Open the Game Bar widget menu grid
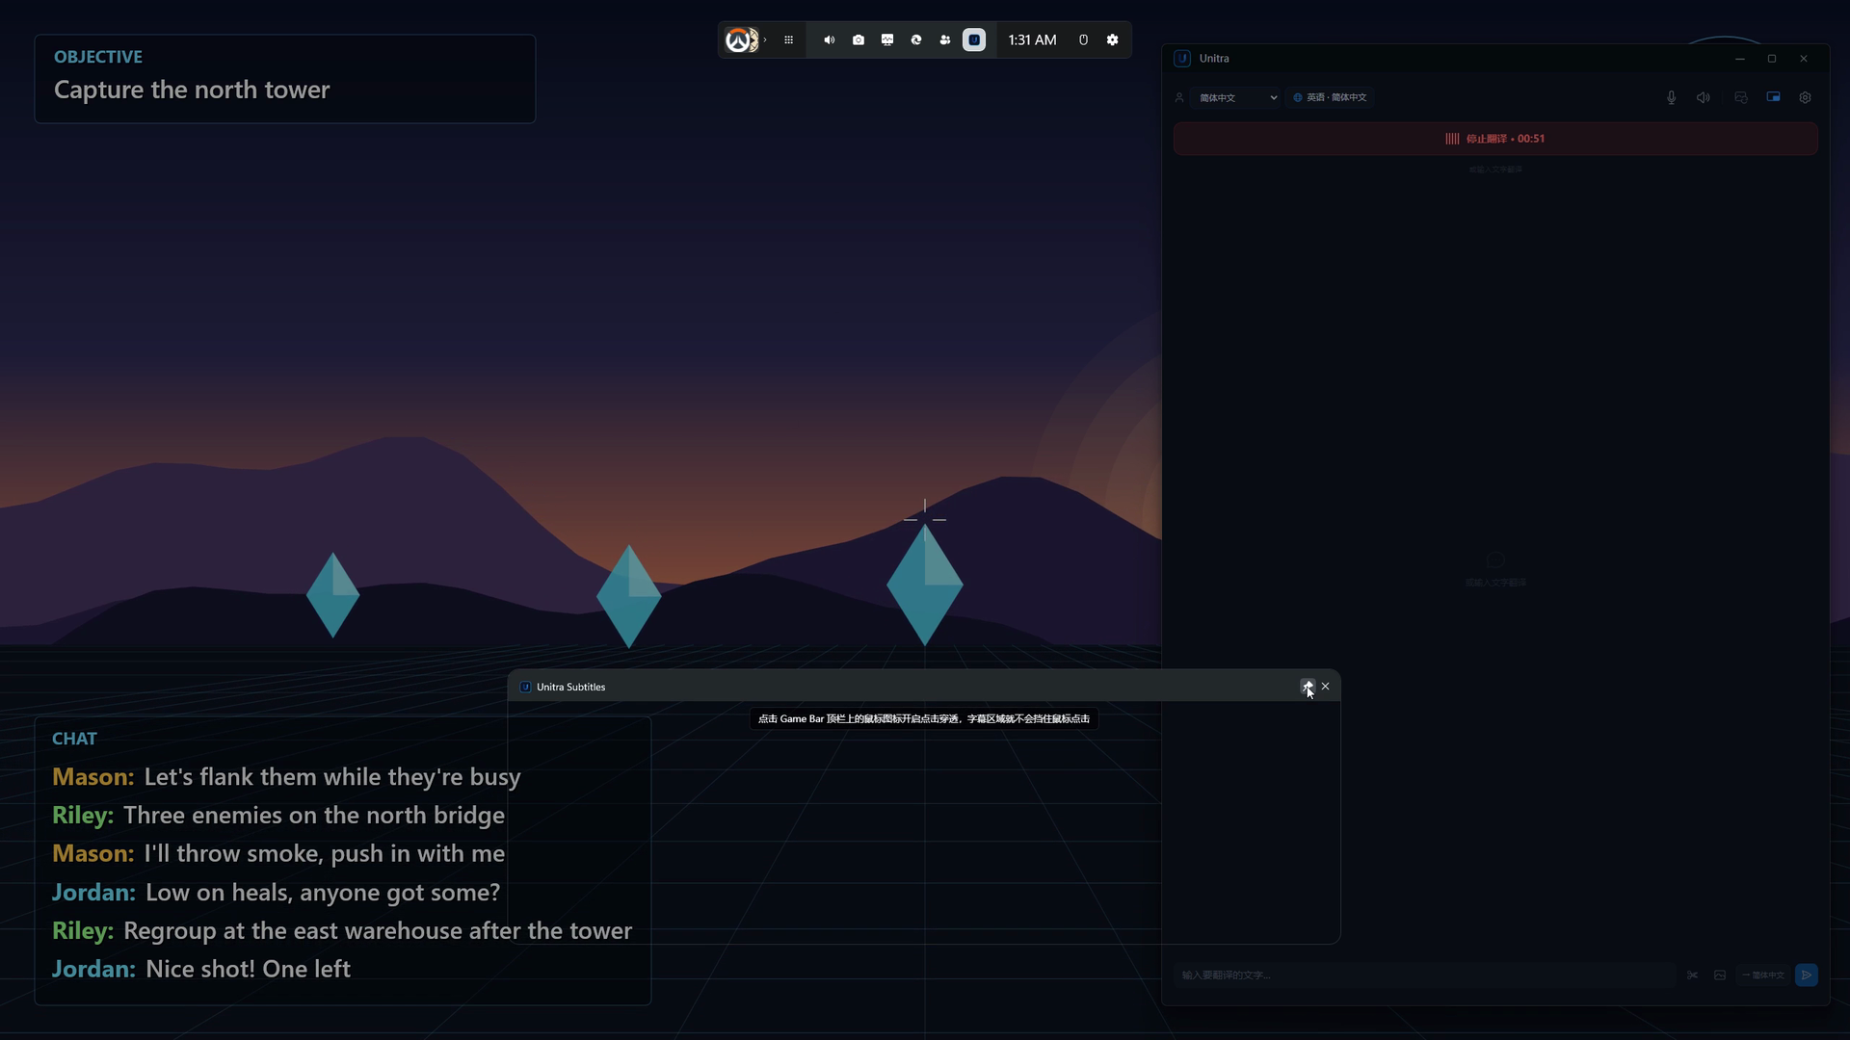Image resolution: width=1850 pixels, height=1040 pixels. (789, 40)
